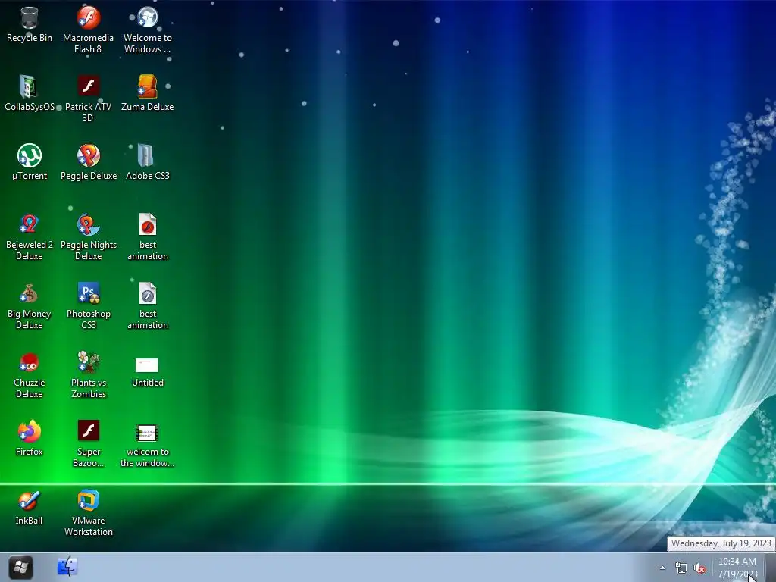Screen dimensions: 776x582
Task: Open the Recycle Bin icon
Action: [x=30, y=25]
